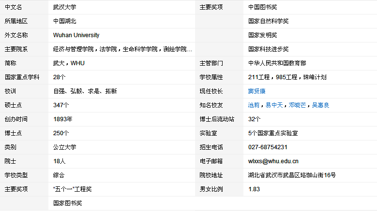Click the label 简称

tap(10, 63)
